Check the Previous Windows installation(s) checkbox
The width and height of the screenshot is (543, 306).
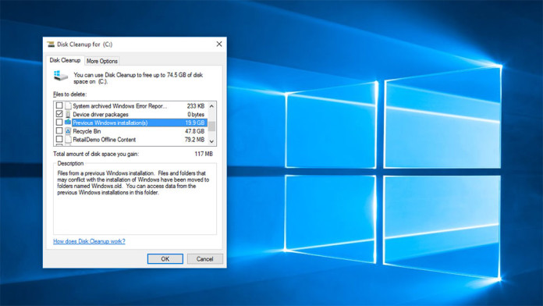tap(59, 123)
